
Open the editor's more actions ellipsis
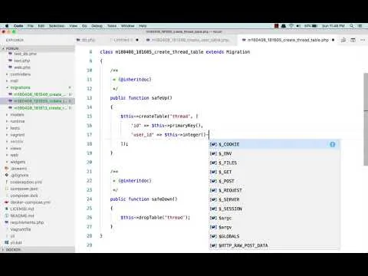(x=363, y=40)
